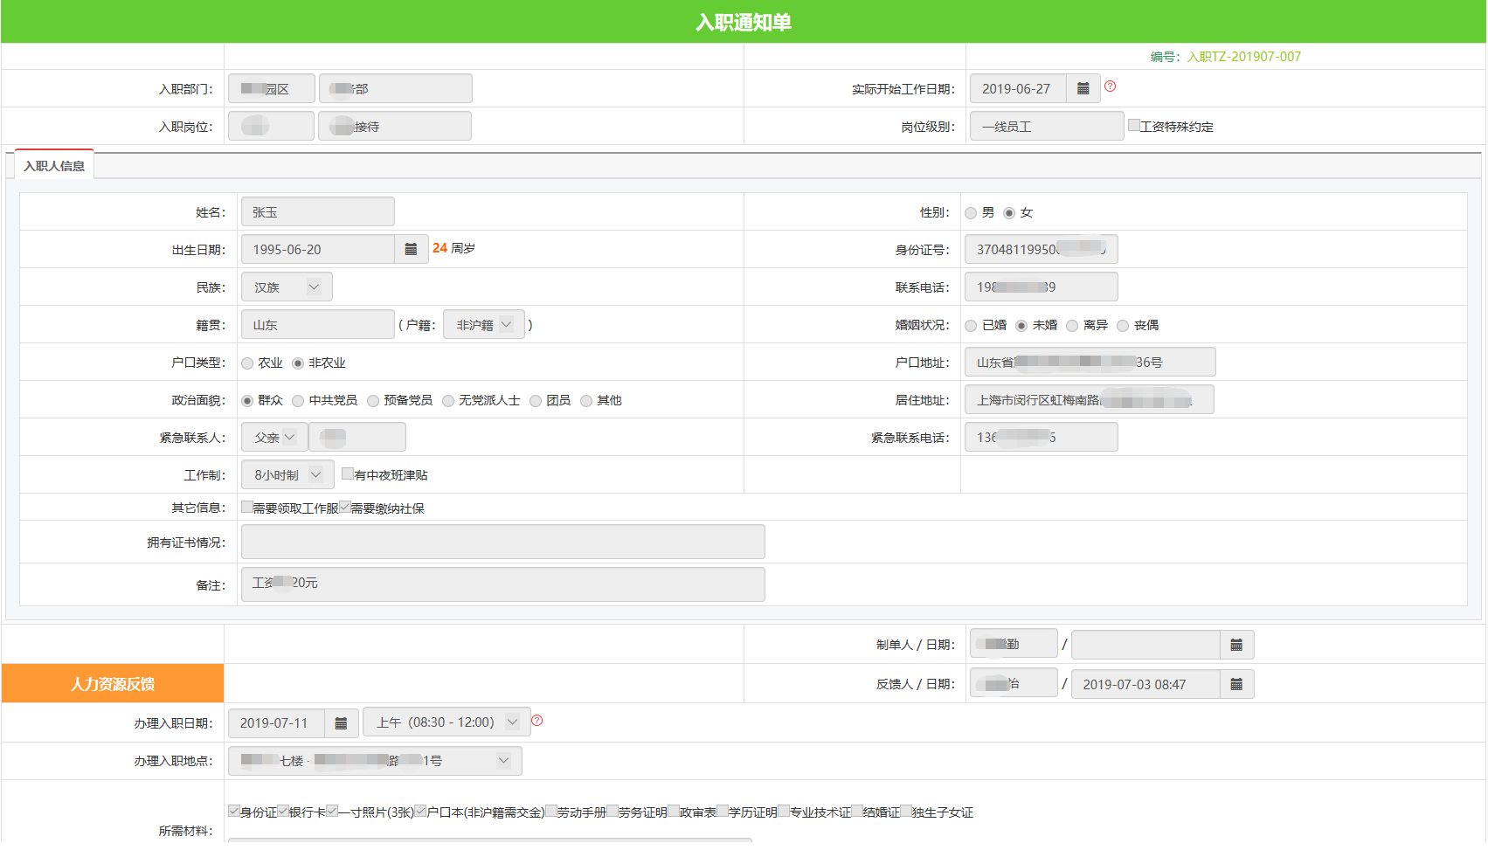Click the 拥有证书情况 text field
The image size is (1488, 850).
point(502,542)
